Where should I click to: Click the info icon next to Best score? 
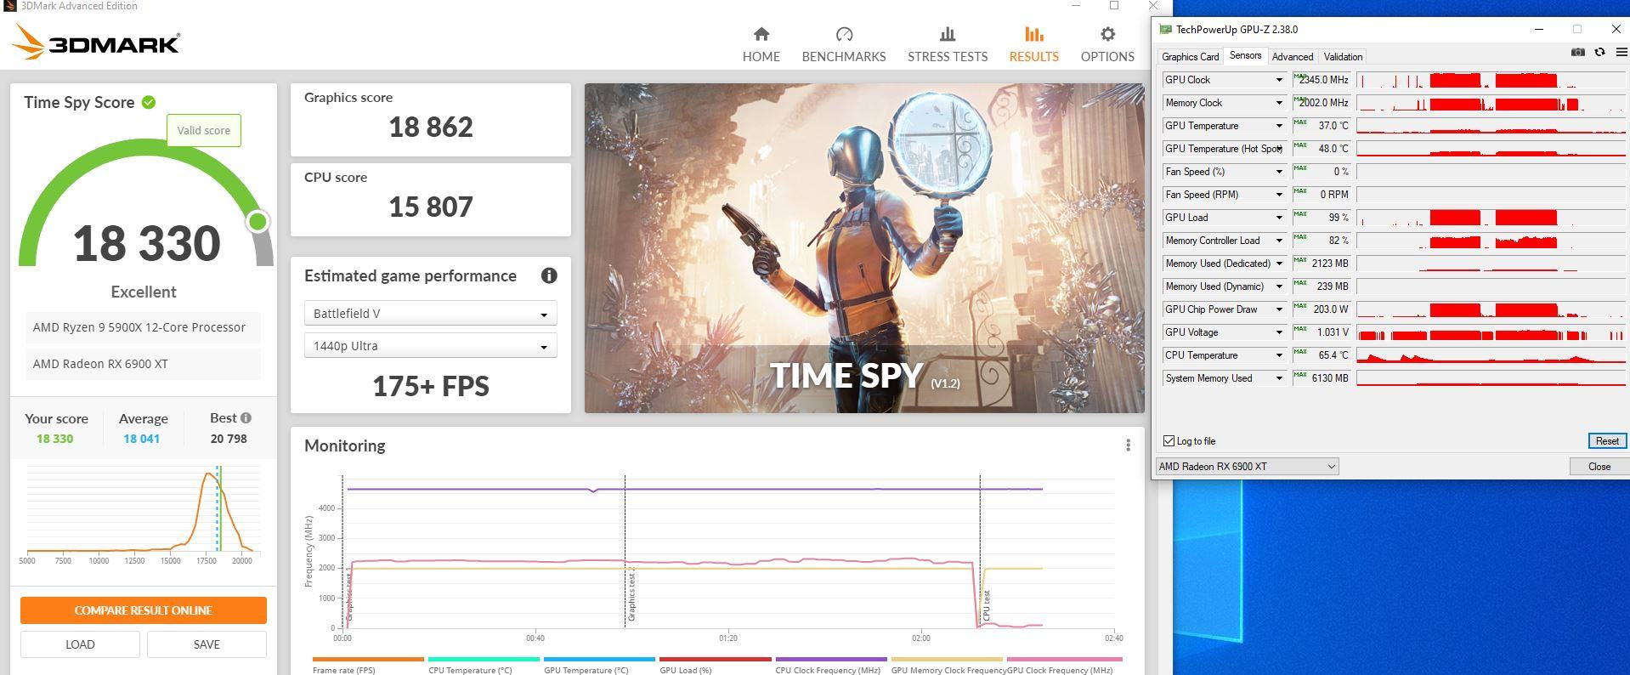click(x=246, y=418)
